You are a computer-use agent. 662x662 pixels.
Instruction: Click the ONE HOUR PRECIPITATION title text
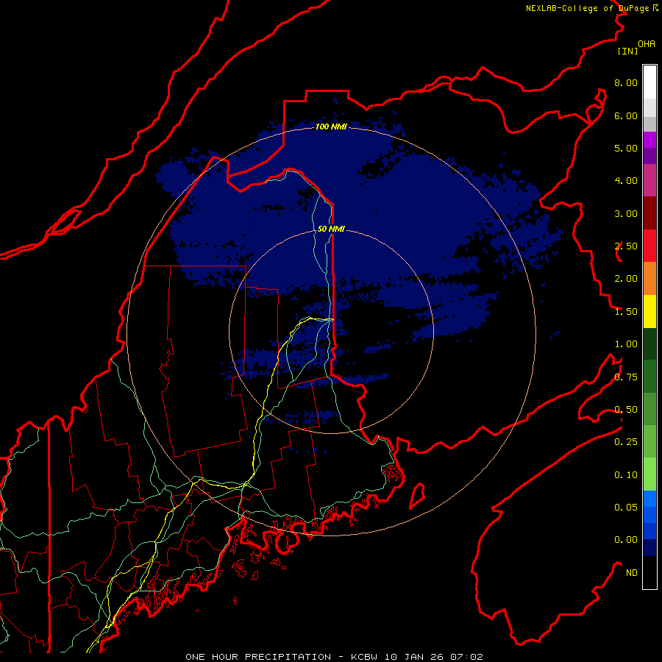click(x=258, y=657)
